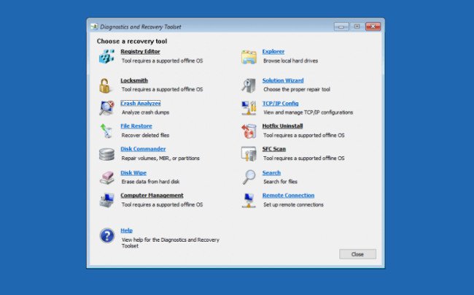Launch the Disk Wipe link
This screenshot has width=474, height=295.
pos(133,173)
